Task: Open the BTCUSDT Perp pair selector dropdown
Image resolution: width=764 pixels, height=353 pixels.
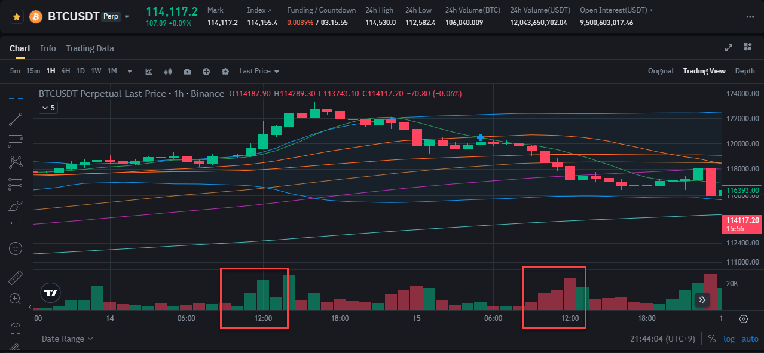Action: [x=126, y=17]
